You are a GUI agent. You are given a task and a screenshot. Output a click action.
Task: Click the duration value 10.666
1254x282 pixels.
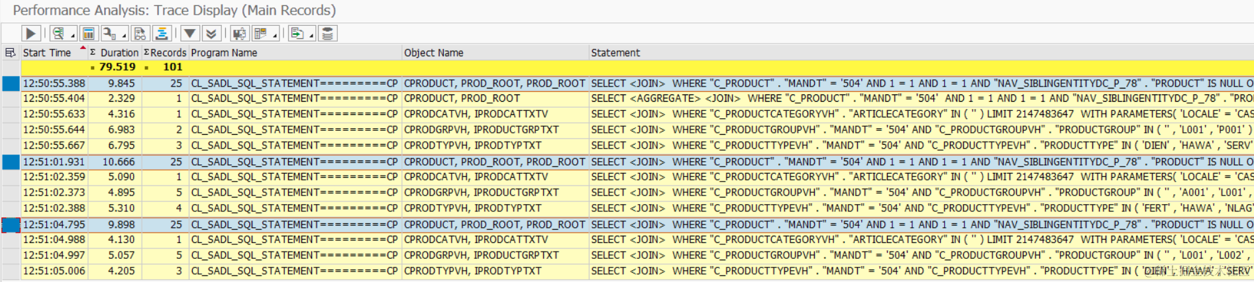[119, 162]
